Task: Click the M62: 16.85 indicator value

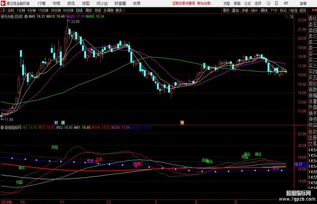Action: pos(64,128)
